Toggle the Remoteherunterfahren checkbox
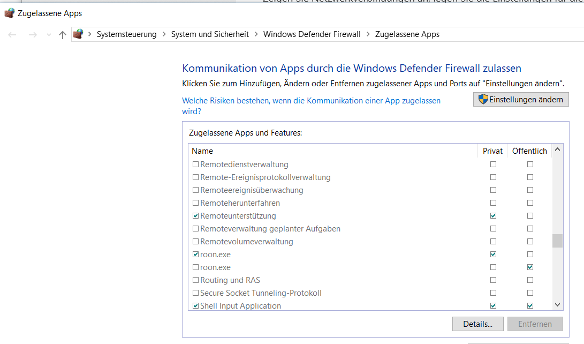The width and height of the screenshot is (584, 344). (195, 203)
